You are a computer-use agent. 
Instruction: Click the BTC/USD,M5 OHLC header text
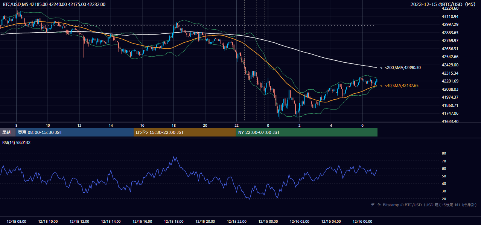coord(54,4)
